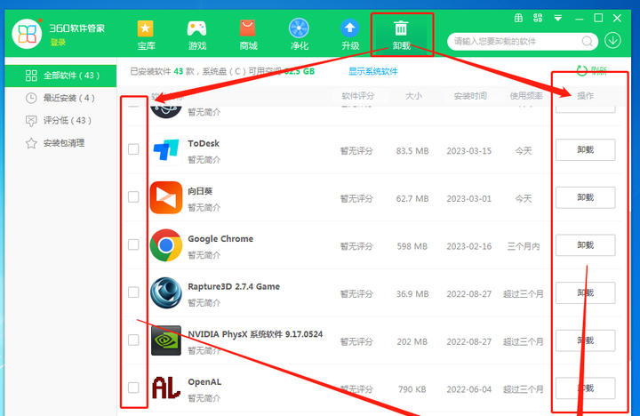Open the 游戏 gamepad tab
Image resolution: width=640 pixels, height=416 pixels.
(x=196, y=35)
